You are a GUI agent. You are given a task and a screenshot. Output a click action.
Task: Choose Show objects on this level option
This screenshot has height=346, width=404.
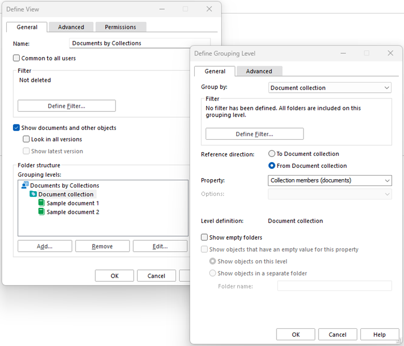click(x=212, y=261)
